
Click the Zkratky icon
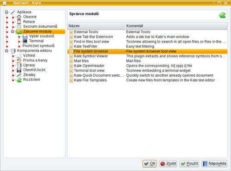(19, 75)
